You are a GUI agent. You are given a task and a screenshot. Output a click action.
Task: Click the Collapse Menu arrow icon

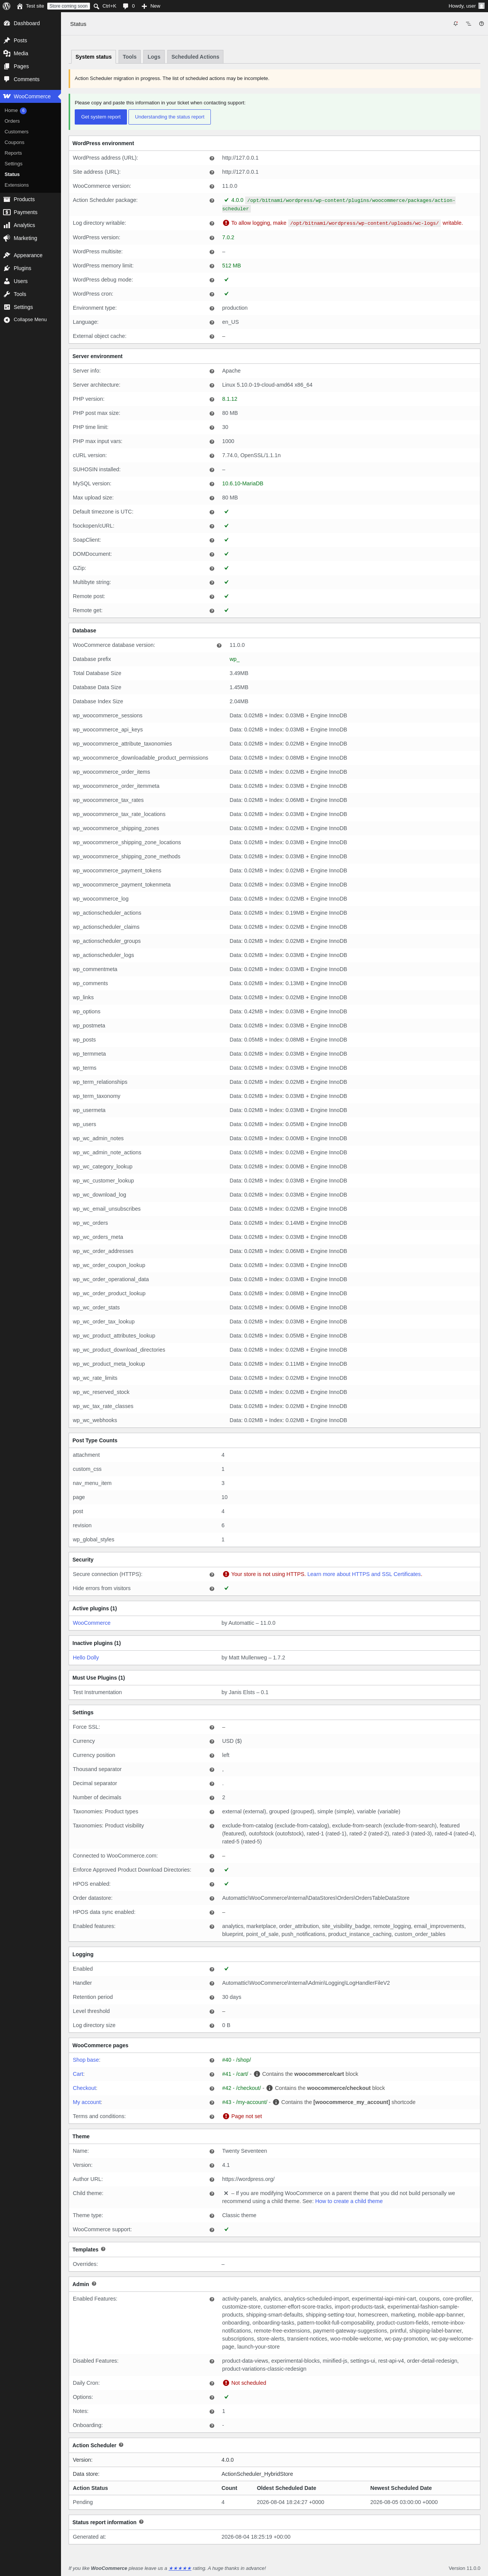pyautogui.click(x=7, y=320)
